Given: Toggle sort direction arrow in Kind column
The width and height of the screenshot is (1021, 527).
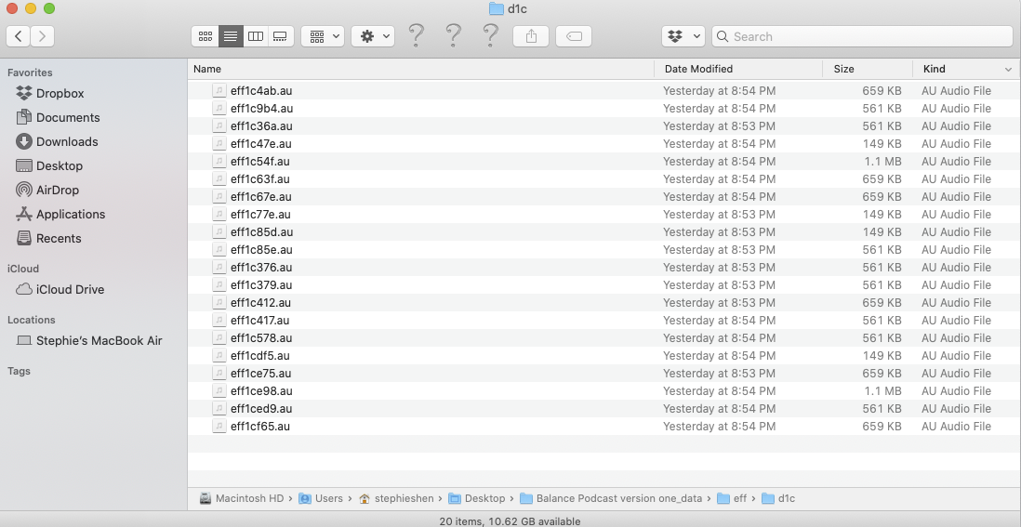Looking at the screenshot, I should click(1008, 70).
